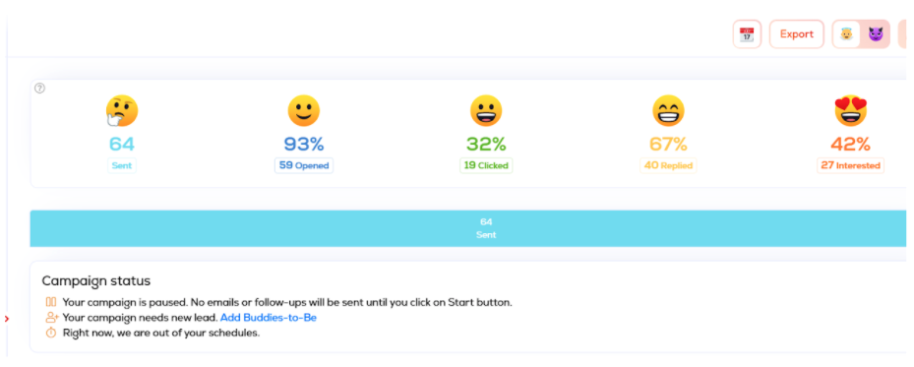The width and height of the screenshot is (914, 367).
Task: Switch to angel emoji mode
Action: click(x=846, y=34)
